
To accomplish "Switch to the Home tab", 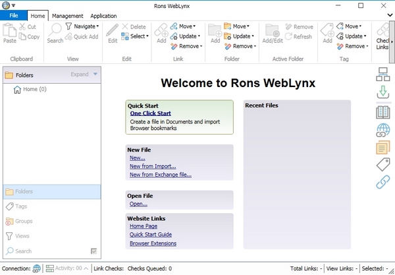I will (x=38, y=16).
